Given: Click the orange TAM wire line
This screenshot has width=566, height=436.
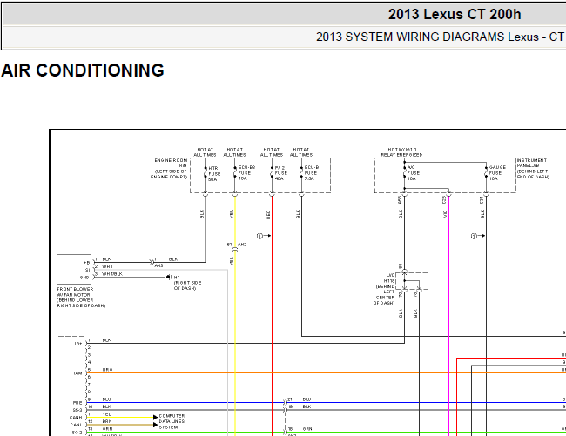Looking at the screenshot, I should click(x=325, y=372).
